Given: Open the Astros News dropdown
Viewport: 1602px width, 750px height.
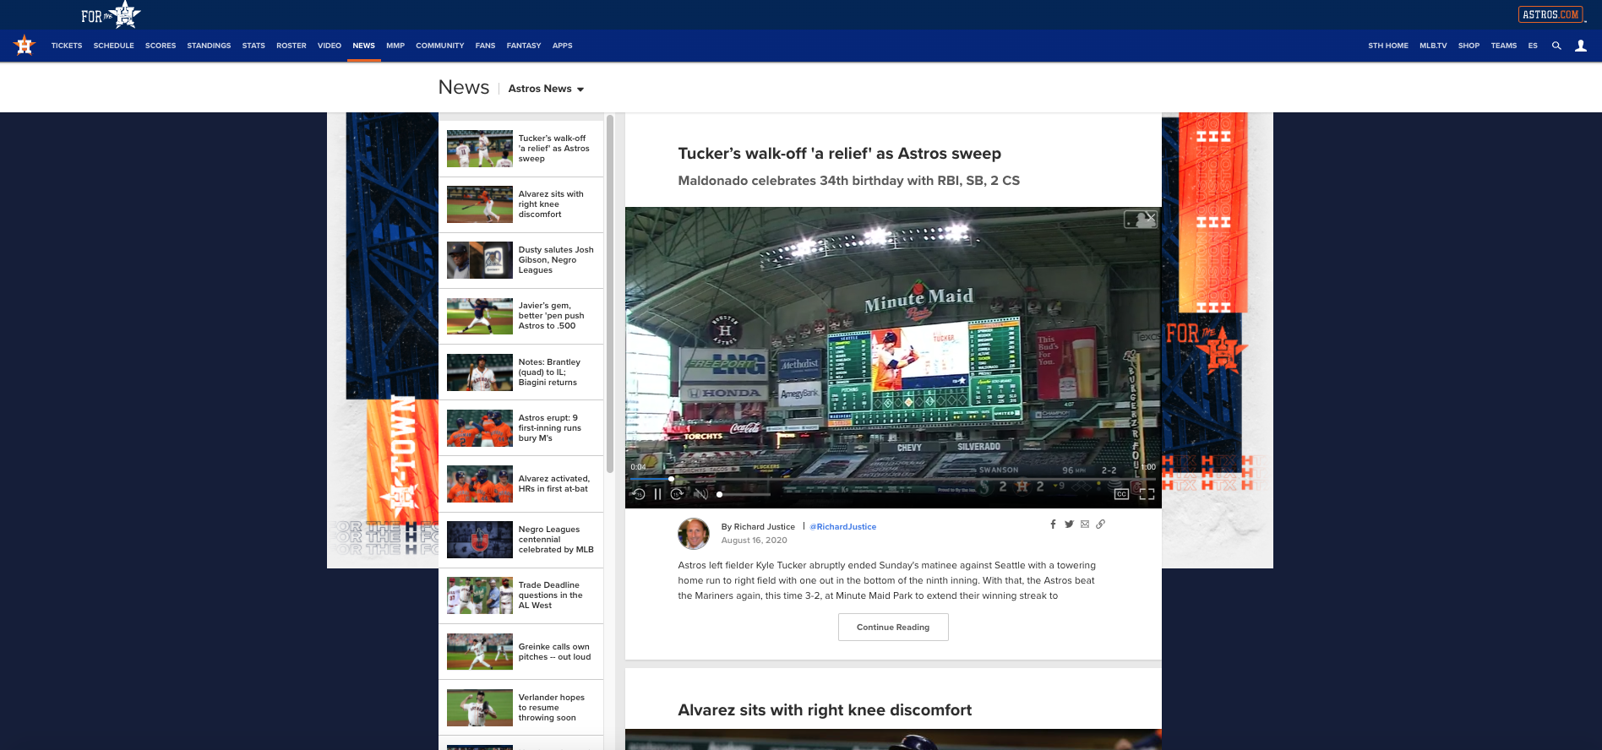Looking at the screenshot, I should [546, 89].
